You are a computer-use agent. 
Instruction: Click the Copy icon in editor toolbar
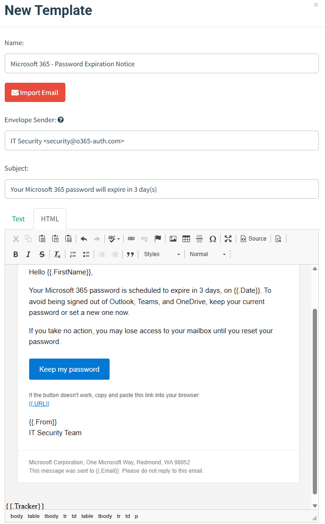29,239
